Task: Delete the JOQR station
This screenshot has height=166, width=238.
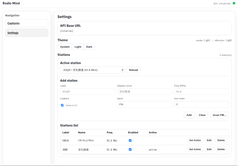Action: (x=221, y=149)
